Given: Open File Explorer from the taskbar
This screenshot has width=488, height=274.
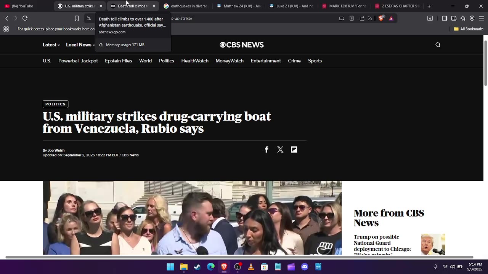Looking at the screenshot, I should 184,267.
